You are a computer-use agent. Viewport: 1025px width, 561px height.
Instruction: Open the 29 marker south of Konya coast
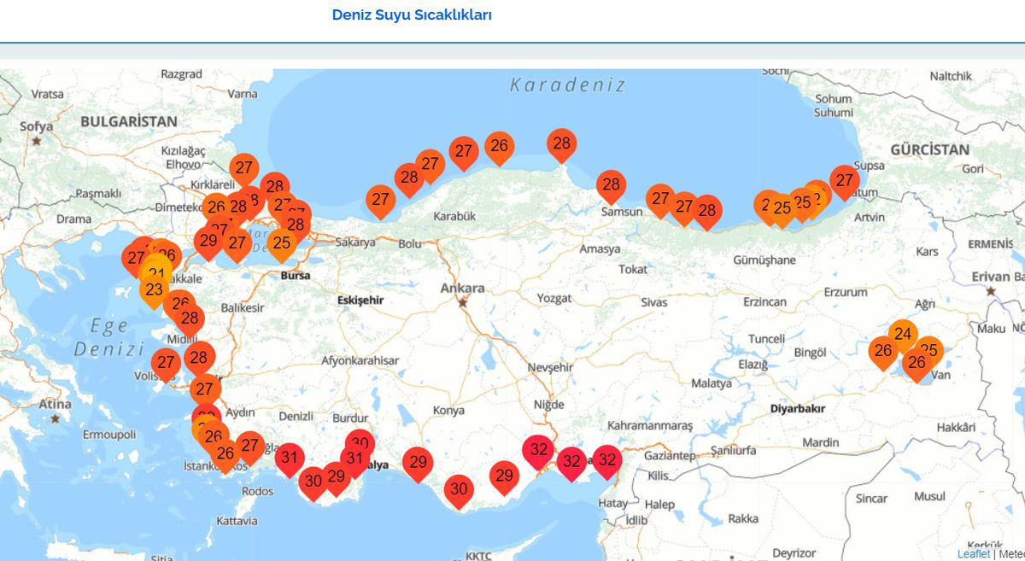click(504, 476)
